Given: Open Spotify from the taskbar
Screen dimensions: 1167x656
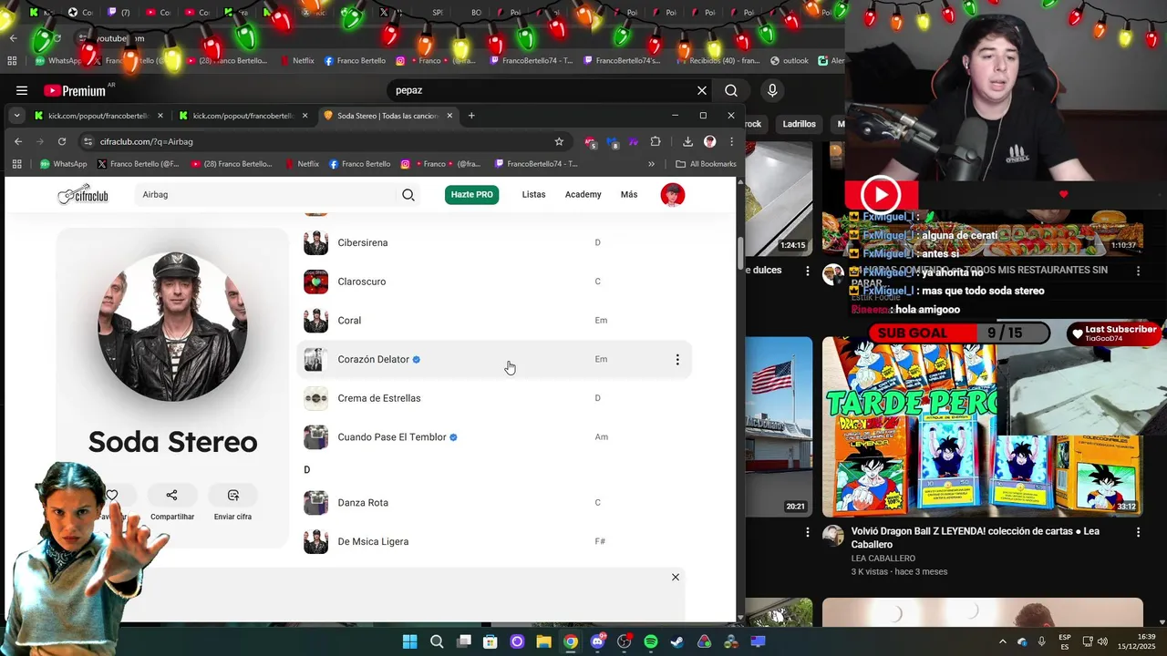Looking at the screenshot, I should tap(651, 641).
